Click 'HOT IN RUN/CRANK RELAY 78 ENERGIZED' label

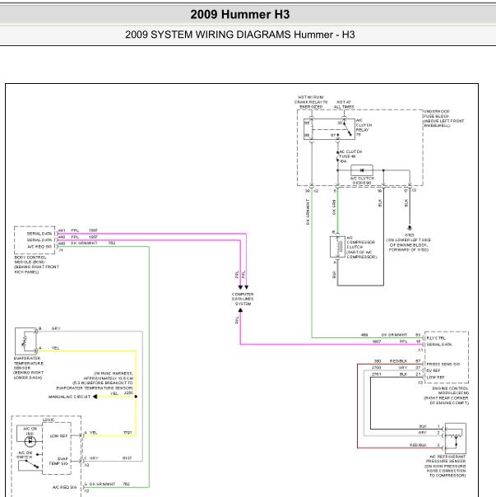coord(311,102)
